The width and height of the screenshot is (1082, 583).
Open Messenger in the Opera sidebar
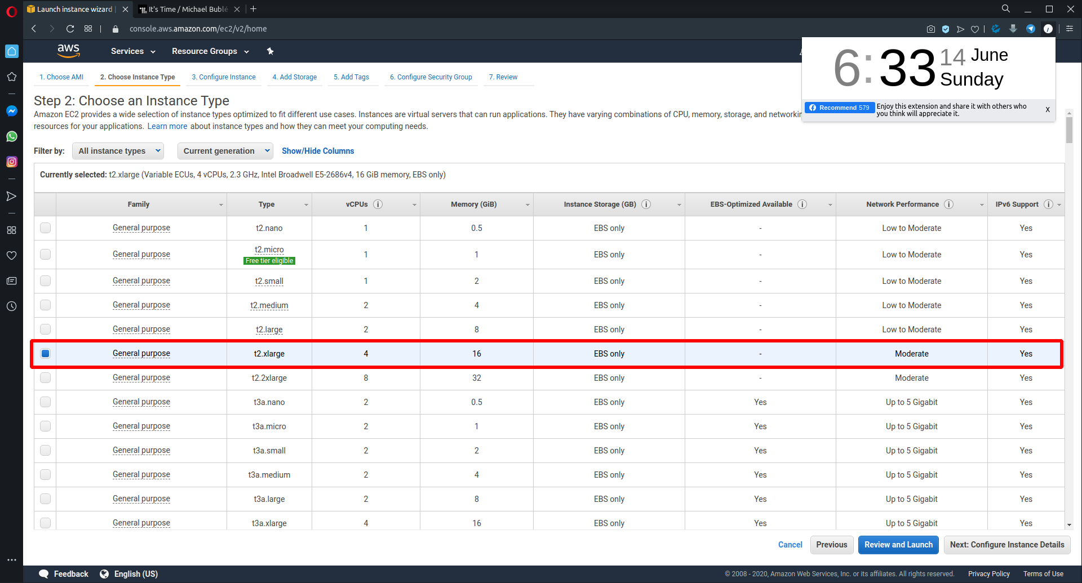click(11, 111)
